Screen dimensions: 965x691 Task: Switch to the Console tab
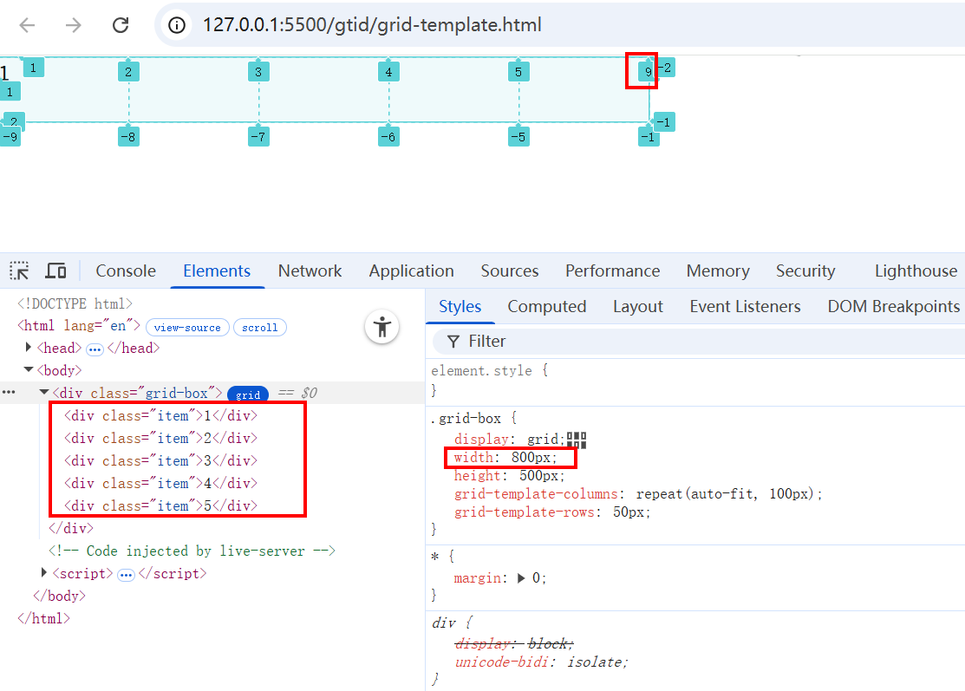(x=126, y=271)
